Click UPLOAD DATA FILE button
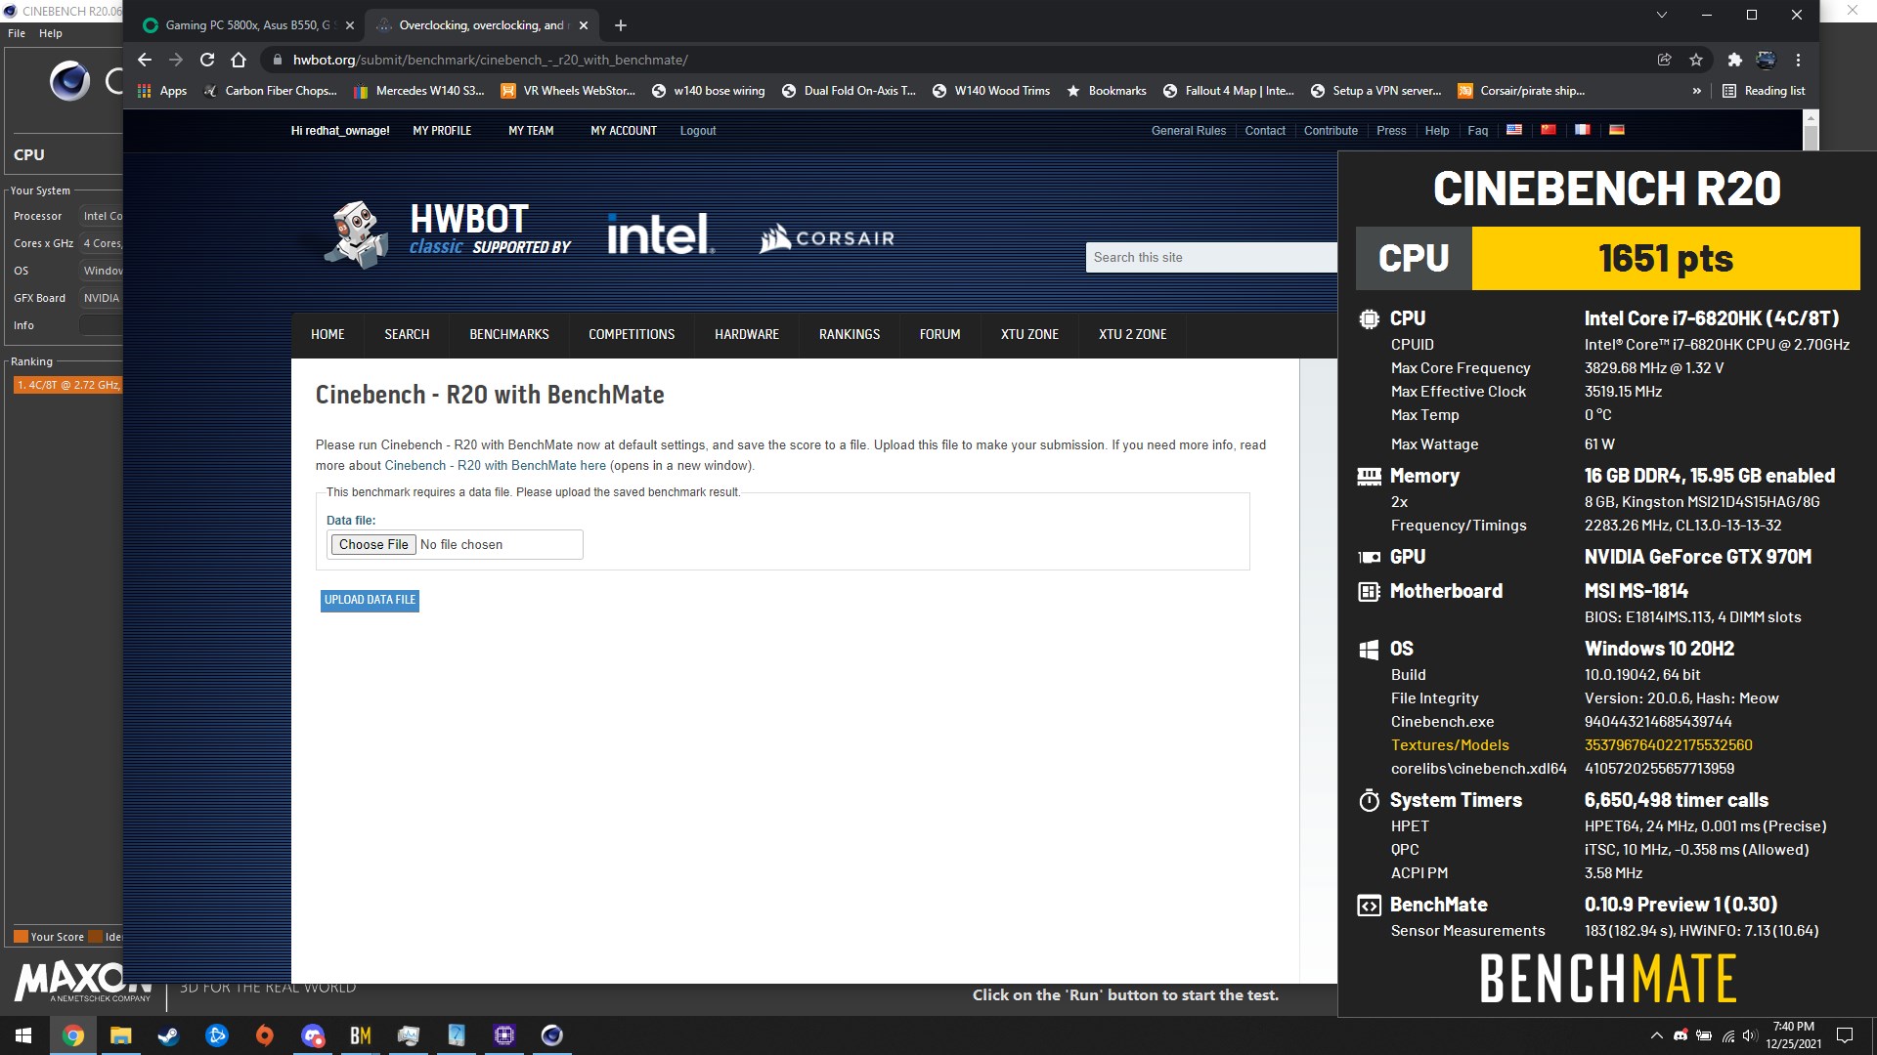 point(370,600)
